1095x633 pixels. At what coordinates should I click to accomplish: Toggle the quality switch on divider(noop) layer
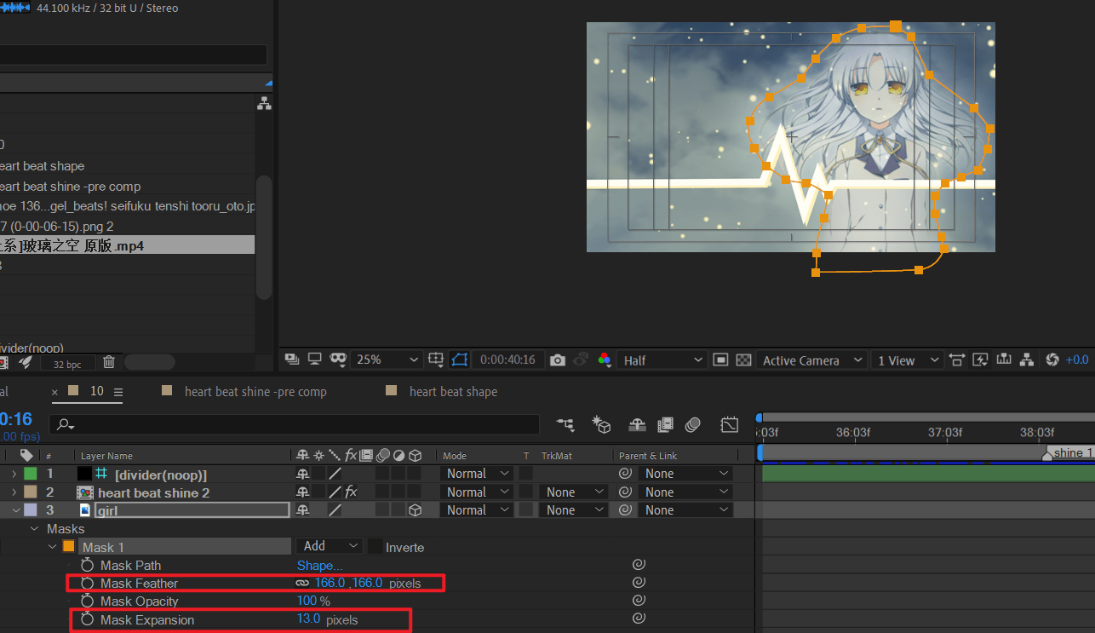[335, 474]
